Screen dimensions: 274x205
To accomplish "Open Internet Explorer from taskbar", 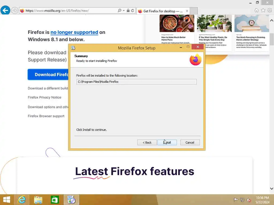I will 21,200.
